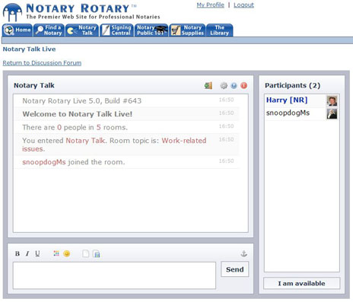Open the smiley emoticon picker
The image size is (353, 302).
click(67, 253)
